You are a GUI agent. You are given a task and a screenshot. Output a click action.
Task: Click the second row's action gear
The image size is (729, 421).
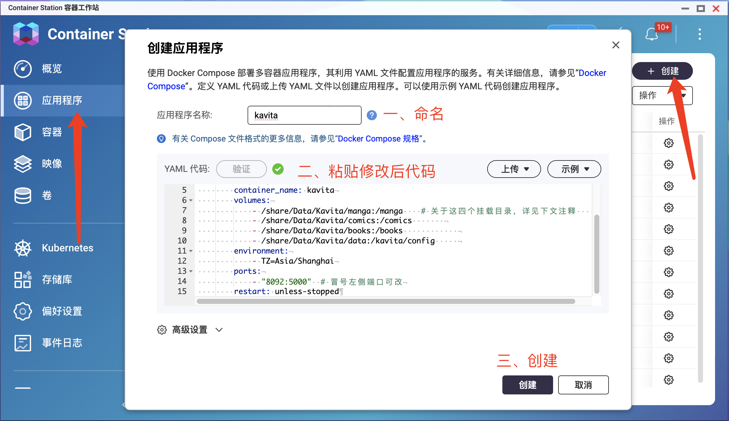[668, 165]
